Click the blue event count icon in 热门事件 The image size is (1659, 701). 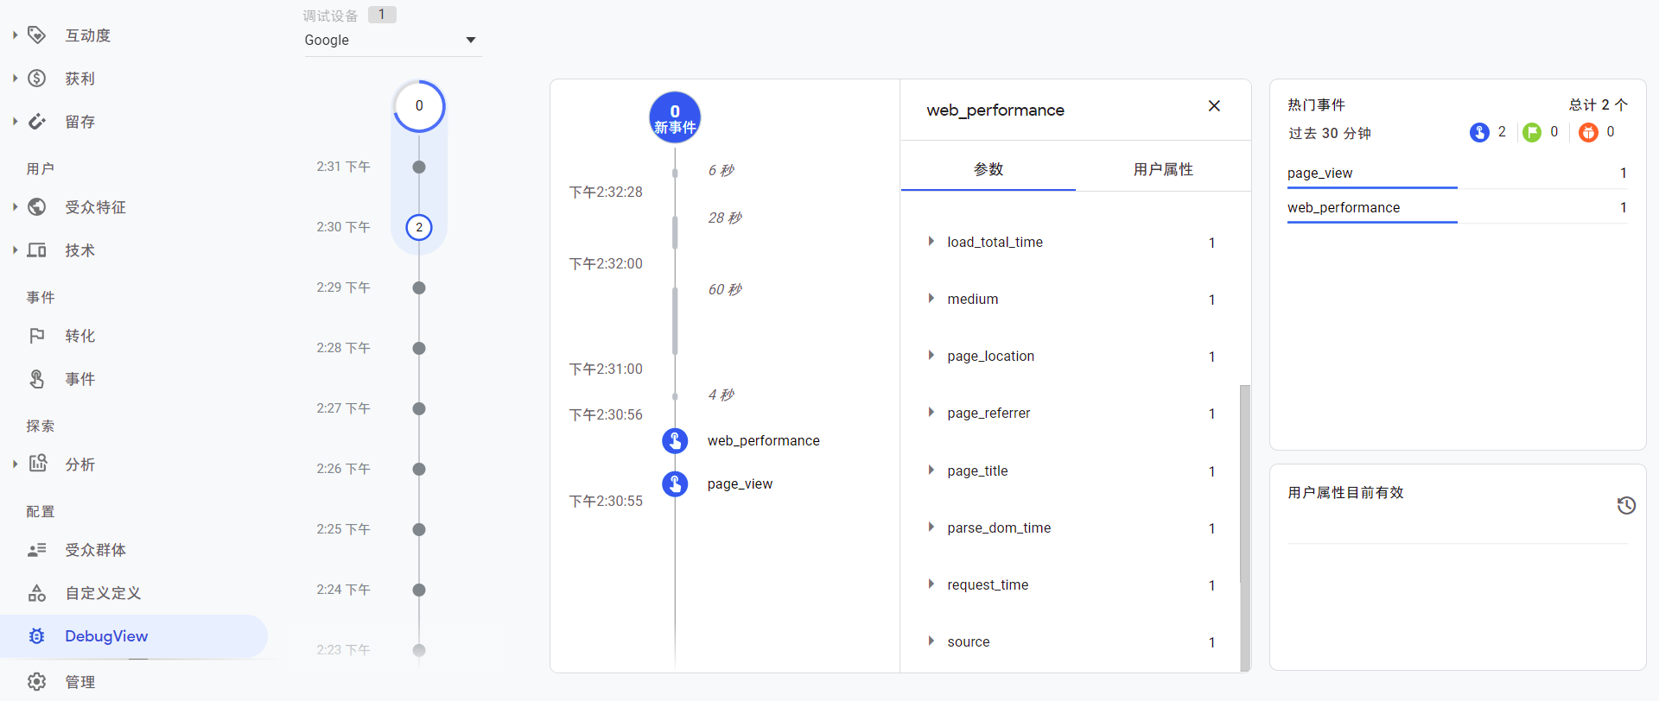pyautogui.click(x=1479, y=132)
